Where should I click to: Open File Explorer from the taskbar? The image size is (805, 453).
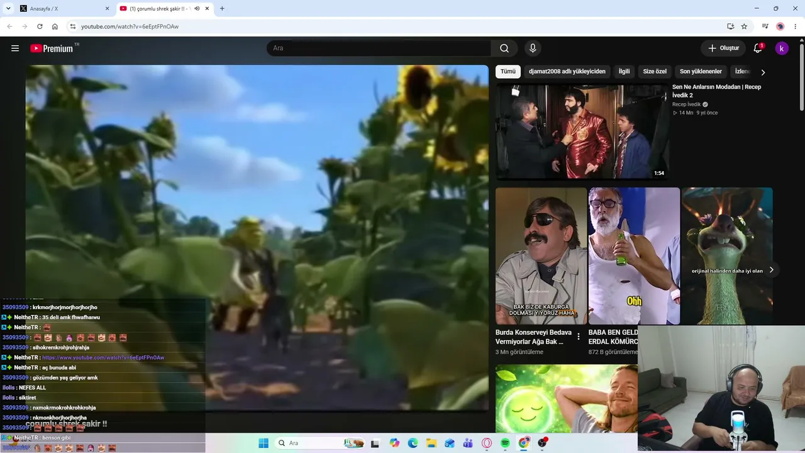click(x=431, y=443)
